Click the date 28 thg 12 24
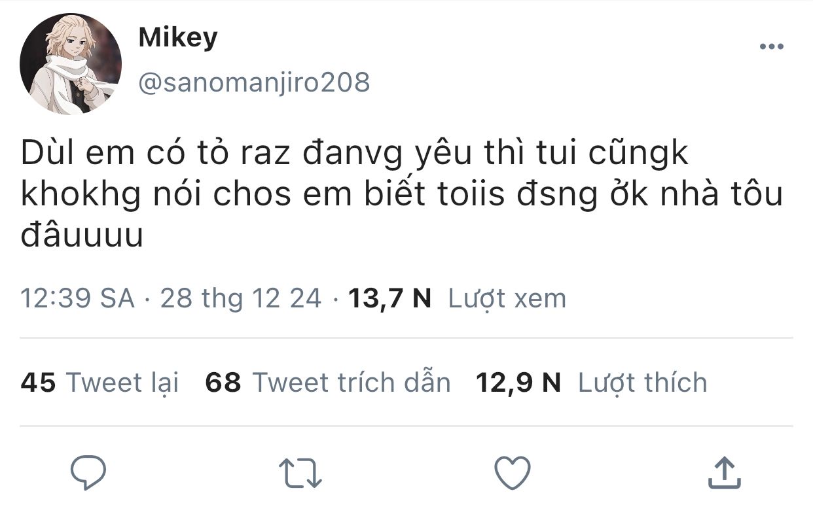Screen dimensions: 813x518 click(241, 298)
